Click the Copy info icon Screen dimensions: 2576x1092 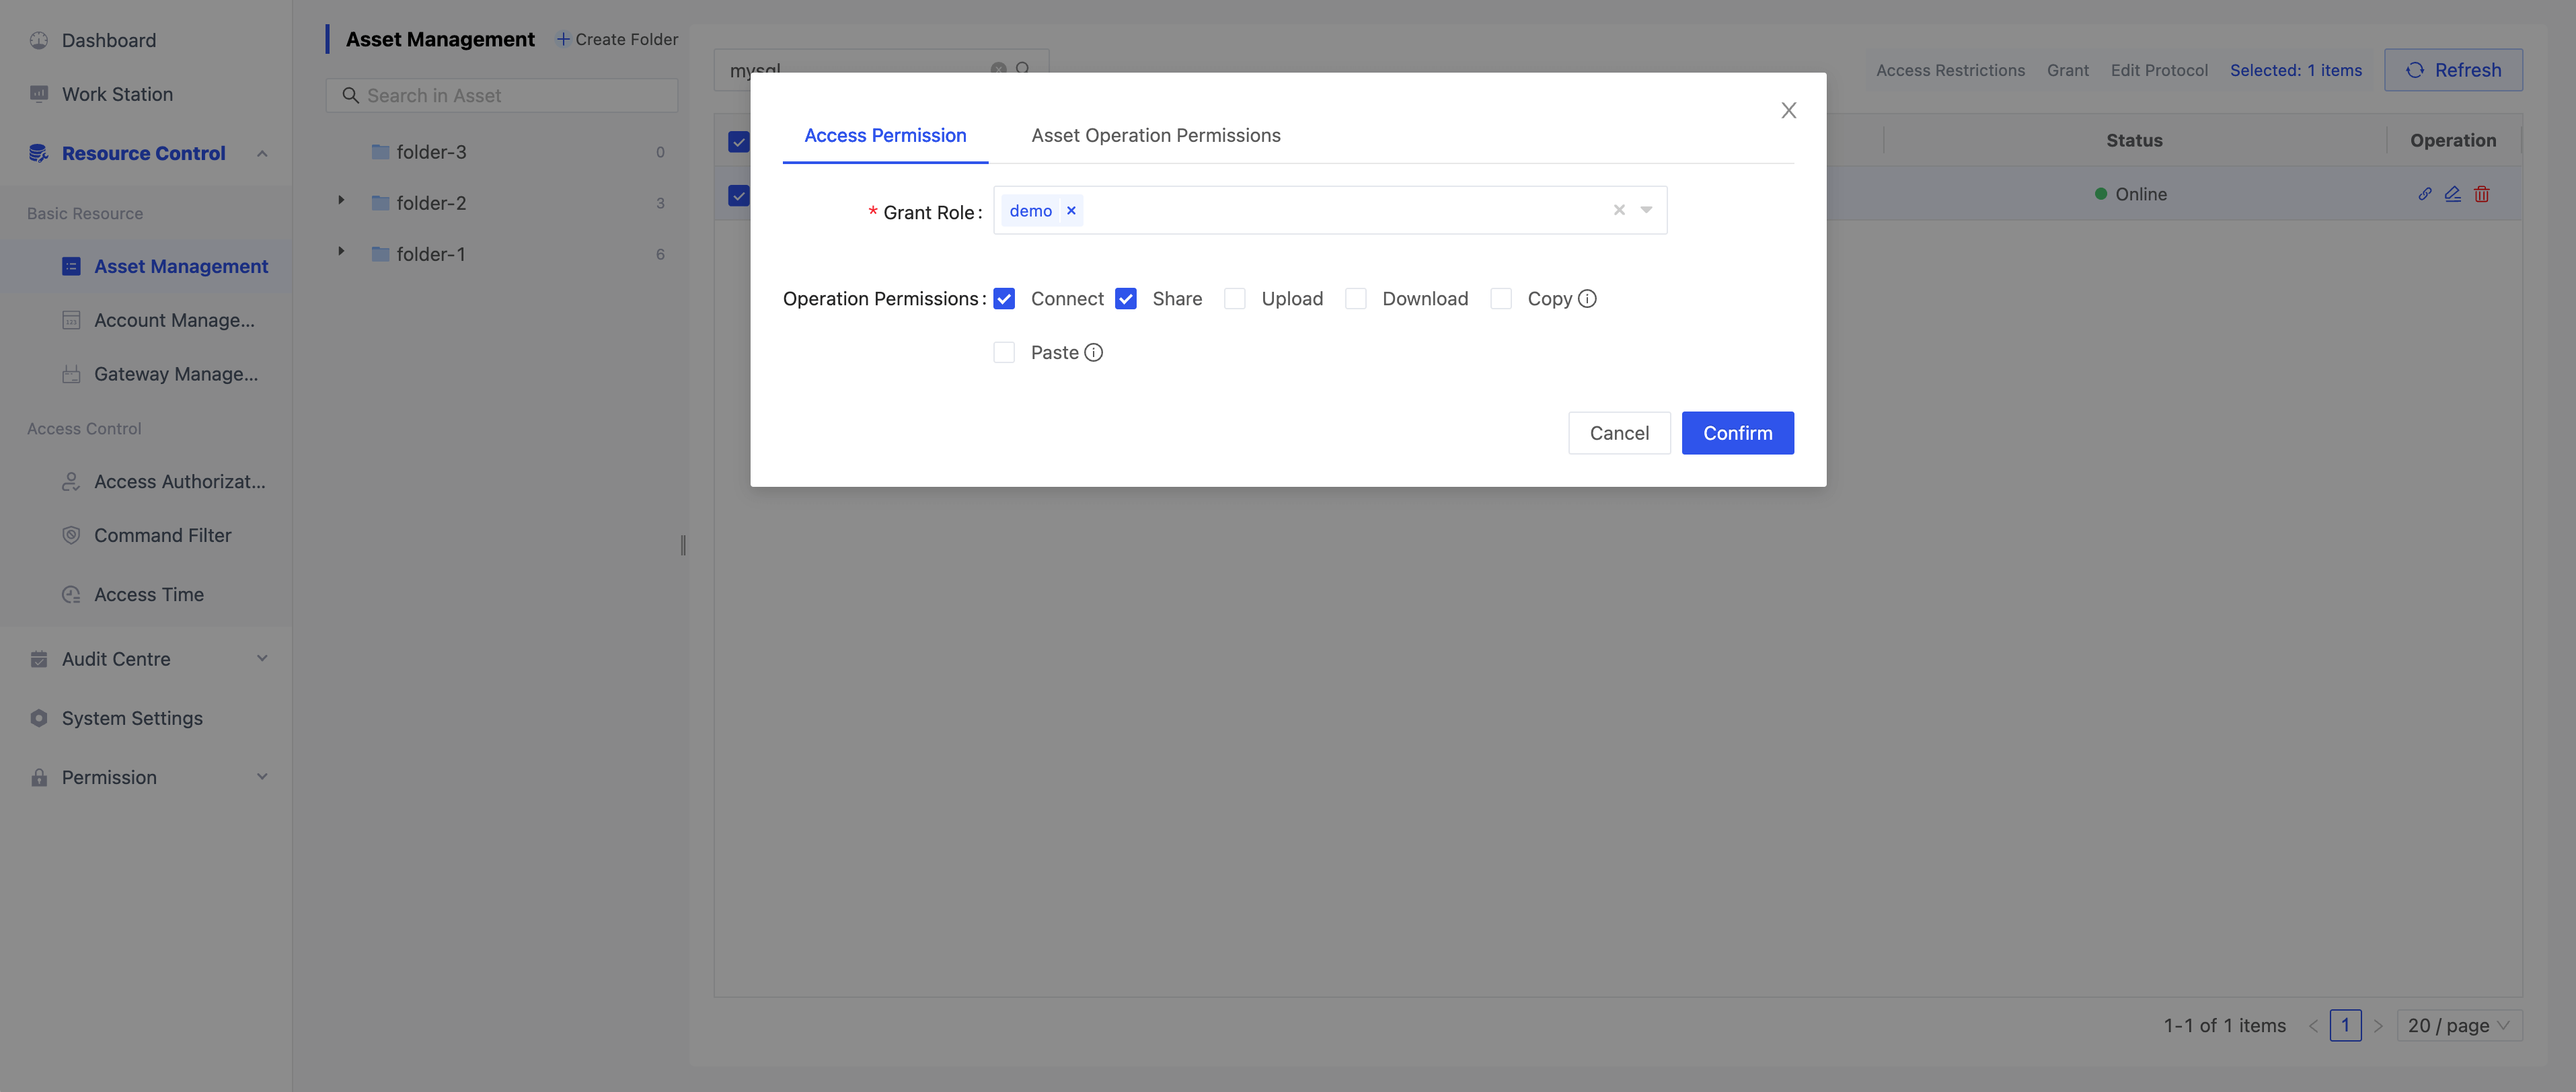[1587, 299]
